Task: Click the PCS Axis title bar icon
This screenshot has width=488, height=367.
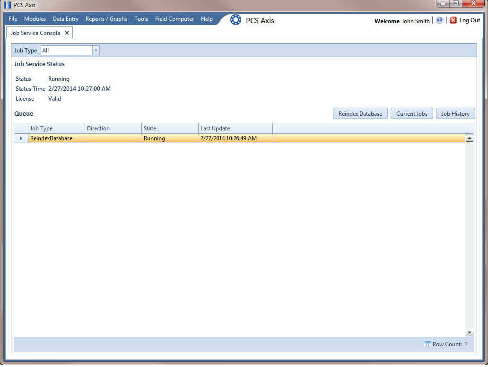Action: coord(8,5)
